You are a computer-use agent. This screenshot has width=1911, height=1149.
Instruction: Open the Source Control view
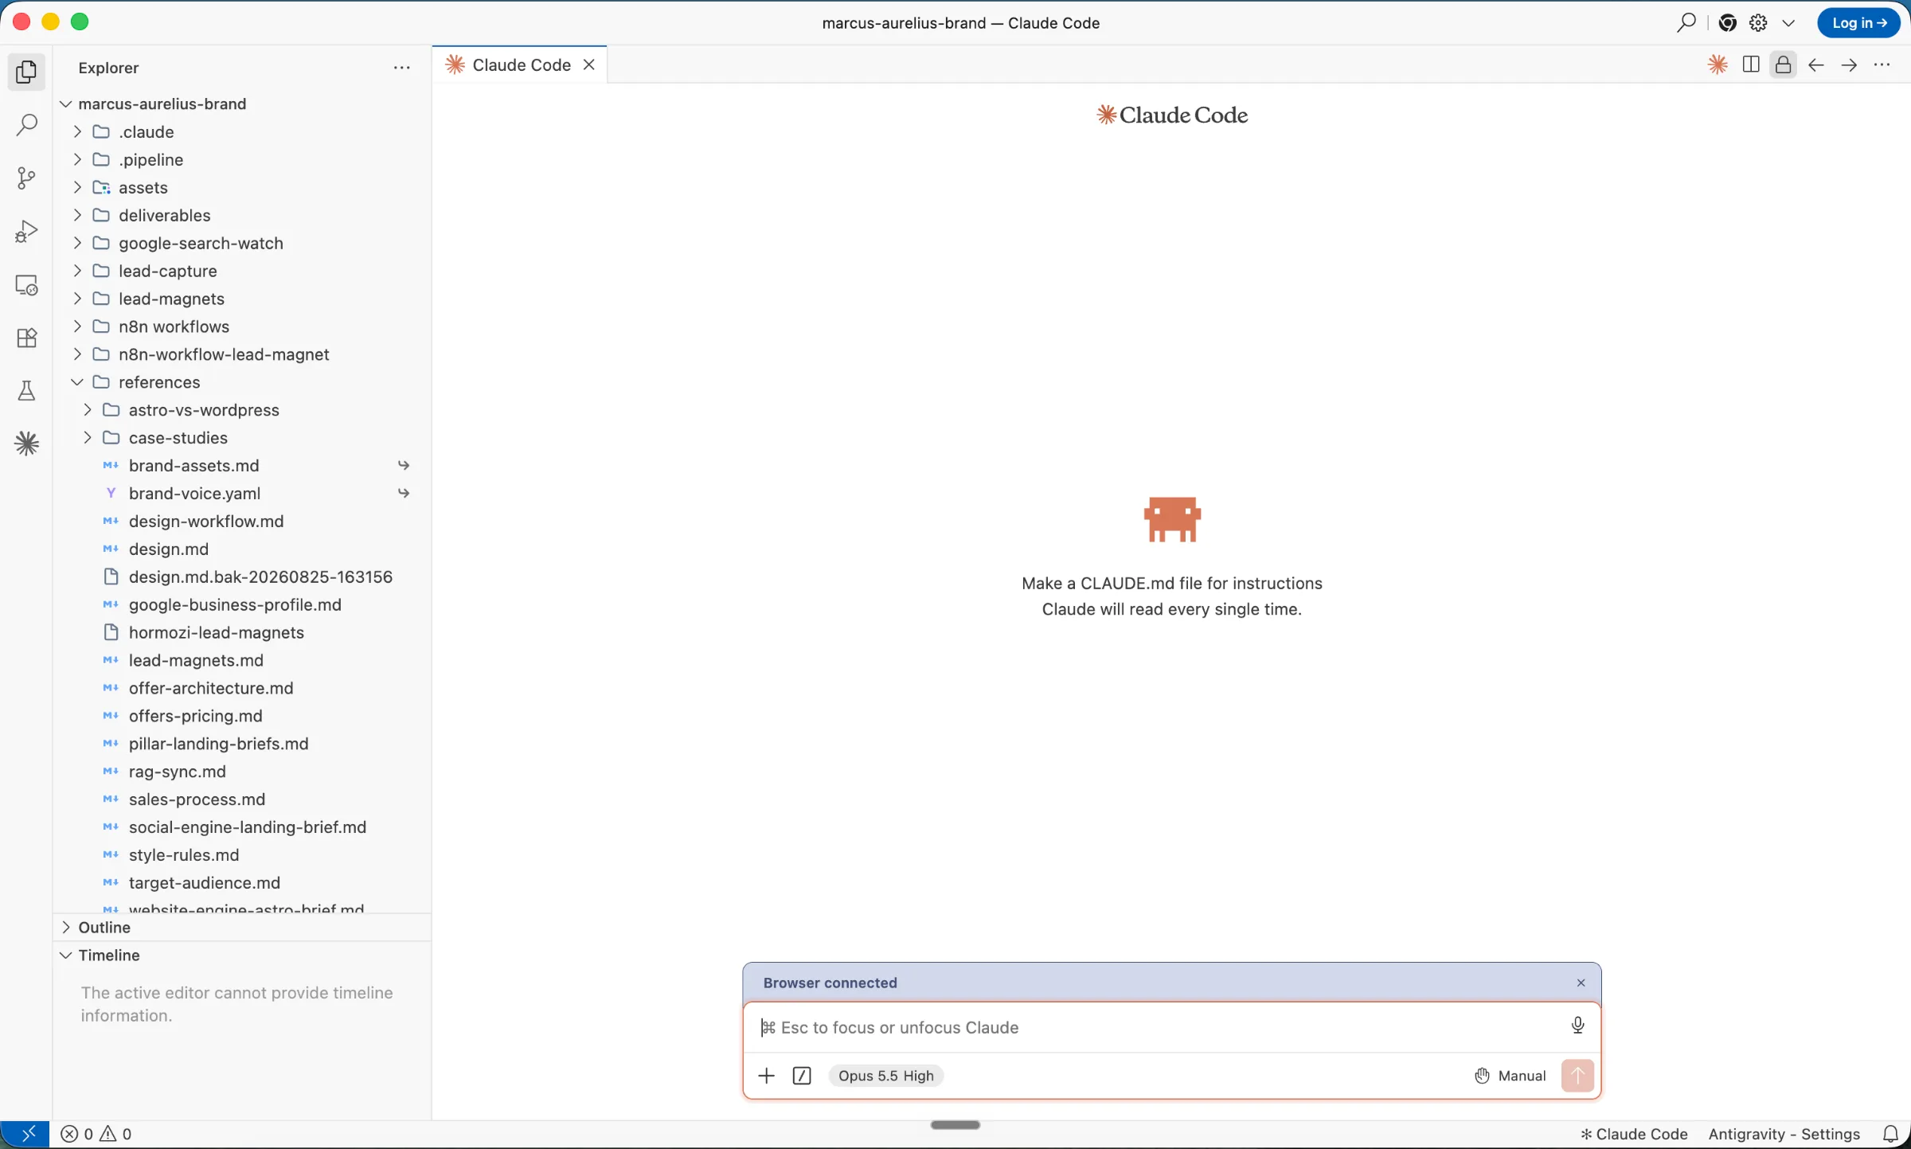point(26,178)
